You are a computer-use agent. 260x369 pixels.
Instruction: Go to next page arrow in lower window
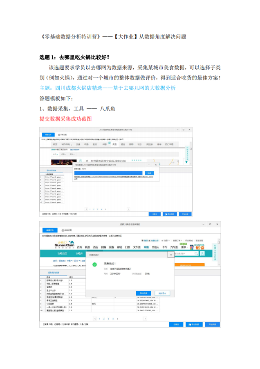(145, 319)
